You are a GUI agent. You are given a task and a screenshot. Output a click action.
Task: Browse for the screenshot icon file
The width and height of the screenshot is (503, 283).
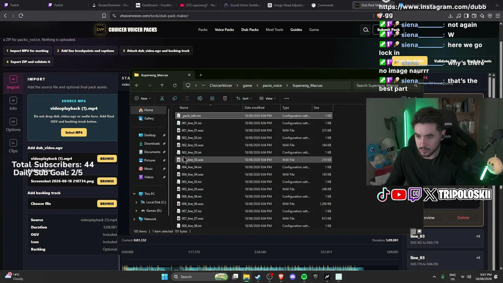(x=107, y=181)
